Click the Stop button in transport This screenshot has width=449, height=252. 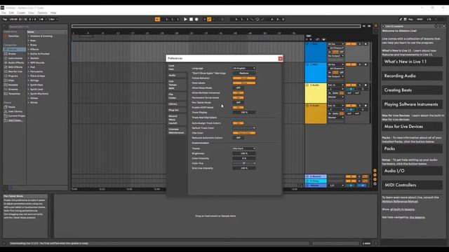(191, 19)
